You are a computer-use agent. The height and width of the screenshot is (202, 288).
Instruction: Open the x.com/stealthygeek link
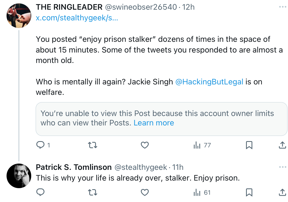pos(77,18)
